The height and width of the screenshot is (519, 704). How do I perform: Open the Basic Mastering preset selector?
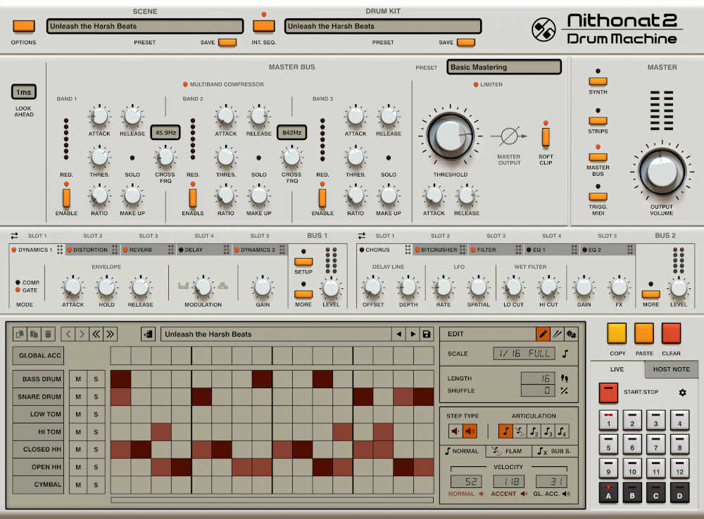(504, 67)
